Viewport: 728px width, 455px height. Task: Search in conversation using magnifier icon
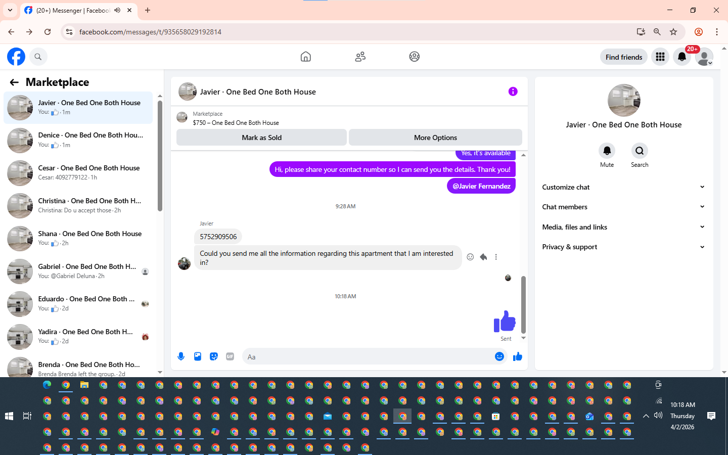[x=640, y=151]
